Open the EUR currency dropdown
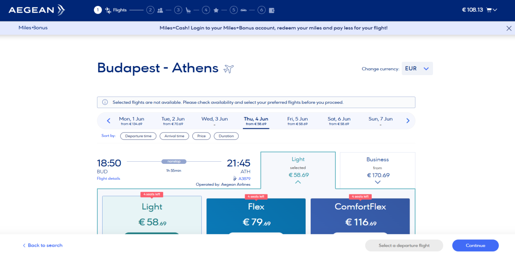Viewport: 515px width, 254px height. pyautogui.click(x=417, y=69)
